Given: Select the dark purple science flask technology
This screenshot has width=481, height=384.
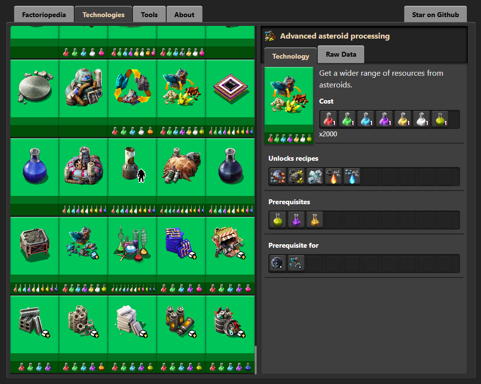Looking at the screenshot, I should pyautogui.click(x=230, y=177).
